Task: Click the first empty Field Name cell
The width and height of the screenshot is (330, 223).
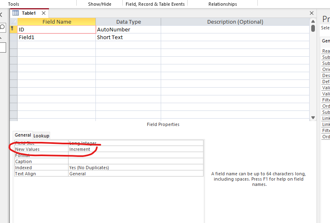Action: (56, 45)
